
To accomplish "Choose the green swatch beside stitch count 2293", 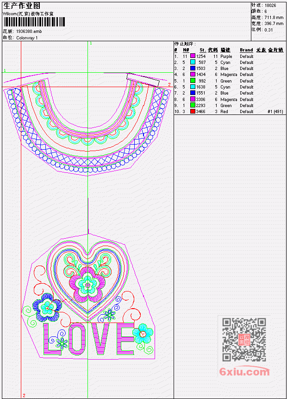I will [x=193, y=105].
